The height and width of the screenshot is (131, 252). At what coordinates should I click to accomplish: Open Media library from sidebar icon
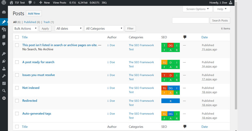pos(4,29)
